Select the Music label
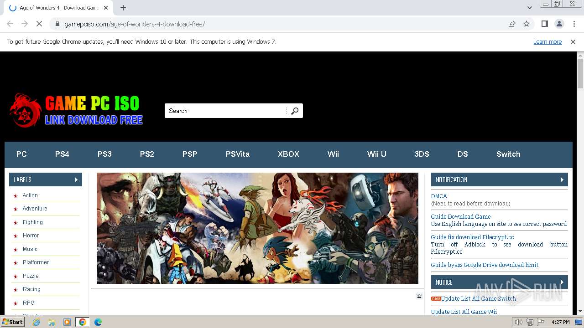 tap(30, 249)
